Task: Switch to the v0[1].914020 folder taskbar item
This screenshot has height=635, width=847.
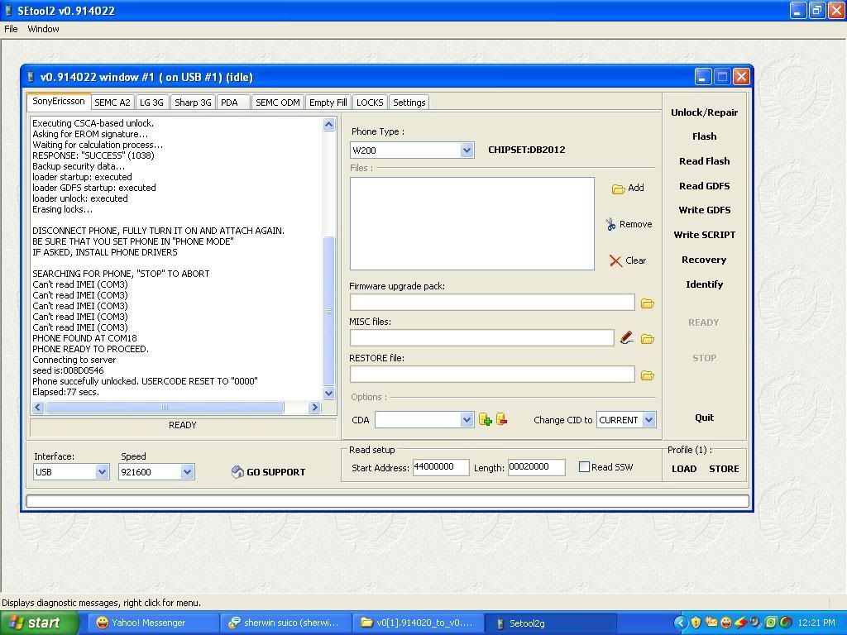Action: coord(417,623)
